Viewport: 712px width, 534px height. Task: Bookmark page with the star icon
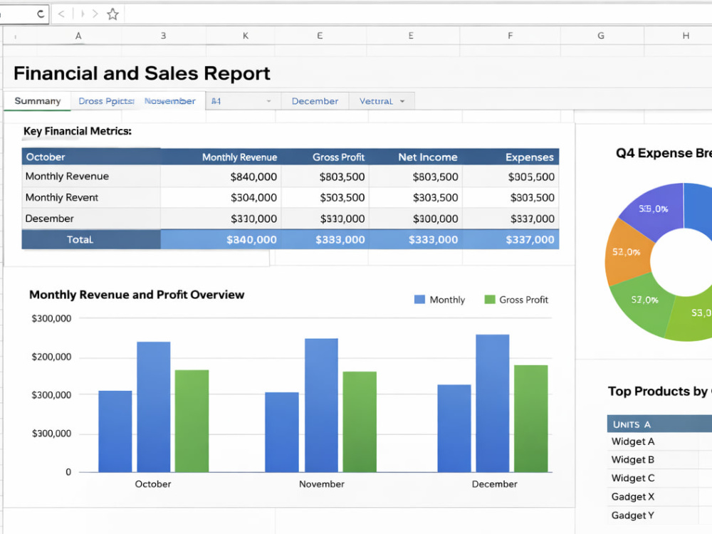(112, 14)
